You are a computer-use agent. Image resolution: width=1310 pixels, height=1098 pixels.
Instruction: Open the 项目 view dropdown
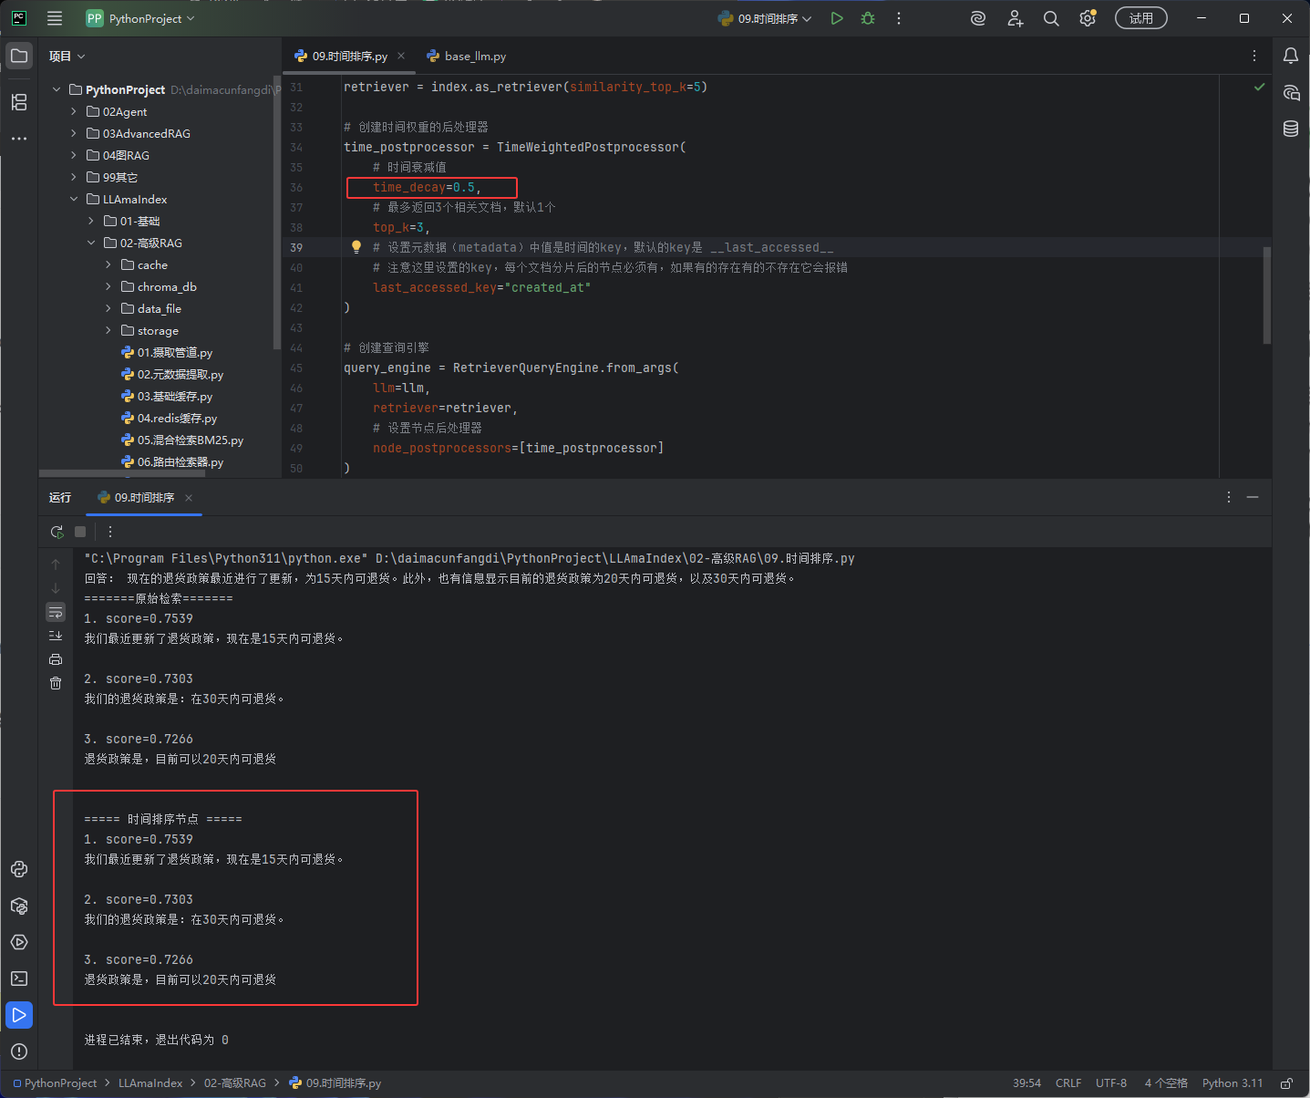click(67, 57)
